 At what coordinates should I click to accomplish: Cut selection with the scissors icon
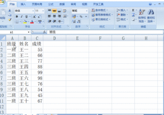[10, 10]
